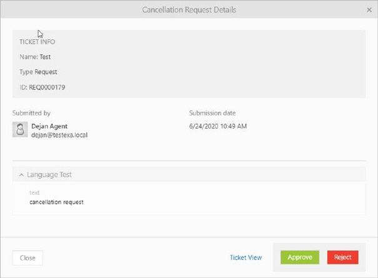Click the Type Request line
This screenshot has height=278, width=378.
38,72
